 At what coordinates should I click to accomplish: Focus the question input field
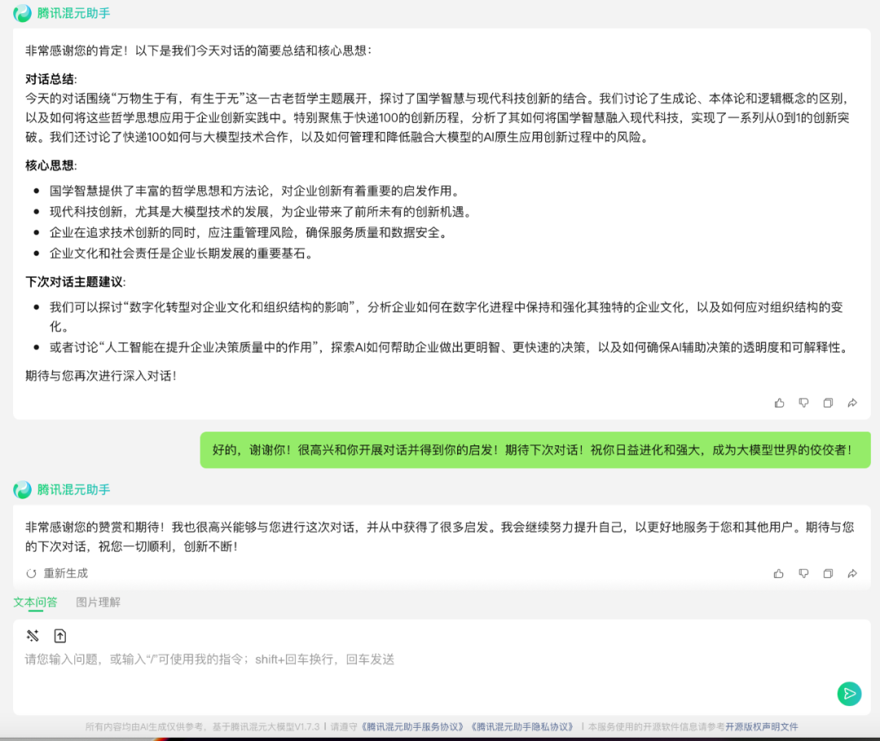[x=442, y=667]
